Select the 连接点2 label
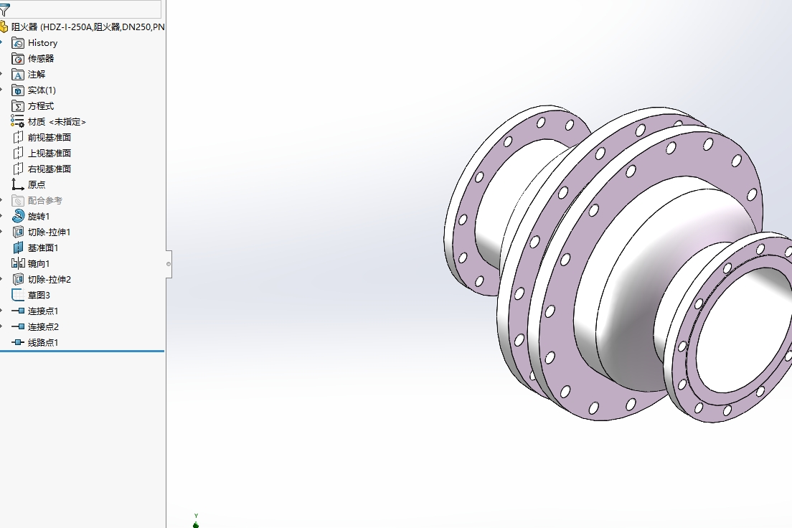The image size is (792, 528). pyautogui.click(x=43, y=326)
